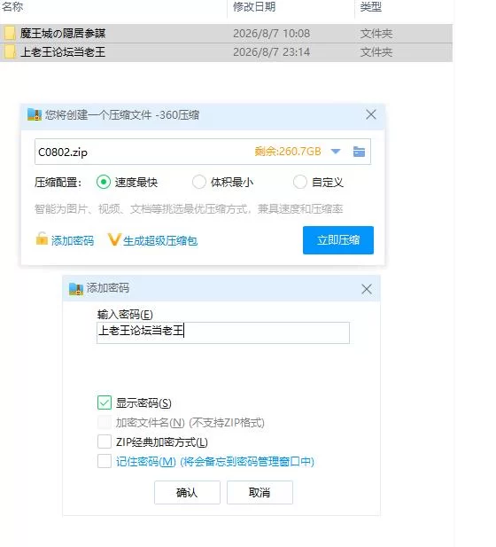Click the 立即压缩 button
This screenshot has height=547, width=496.
point(338,240)
